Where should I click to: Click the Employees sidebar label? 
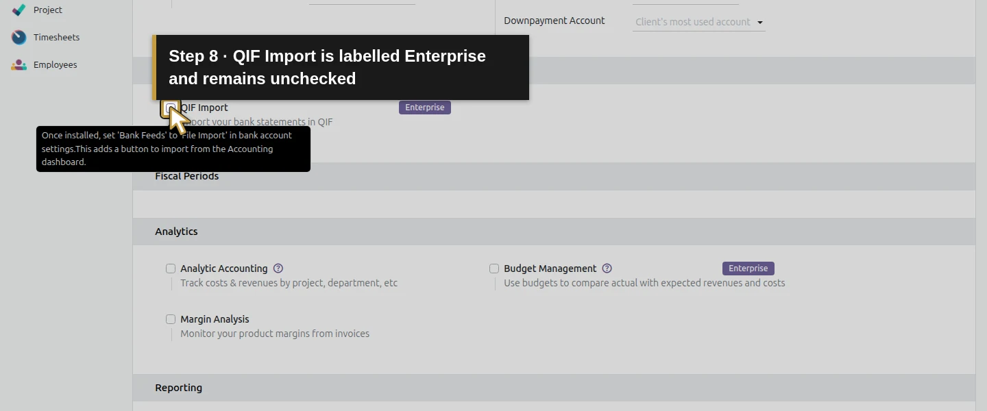[x=56, y=64]
